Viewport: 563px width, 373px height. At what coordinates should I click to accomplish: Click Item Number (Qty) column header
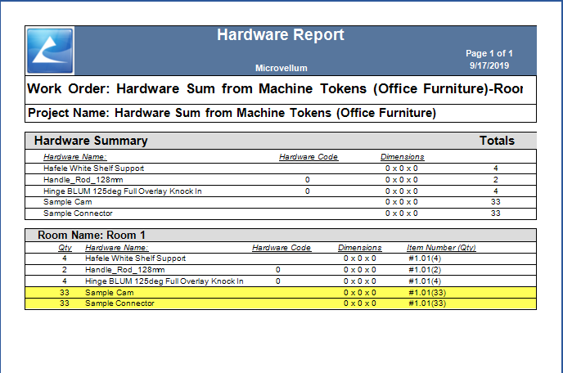(x=441, y=248)
